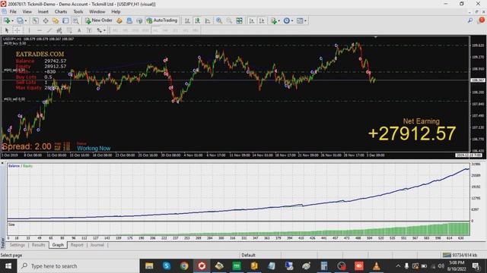Zoom in on the chart
Viewport: 487px width, 273px height.
[x=219, y=20]
